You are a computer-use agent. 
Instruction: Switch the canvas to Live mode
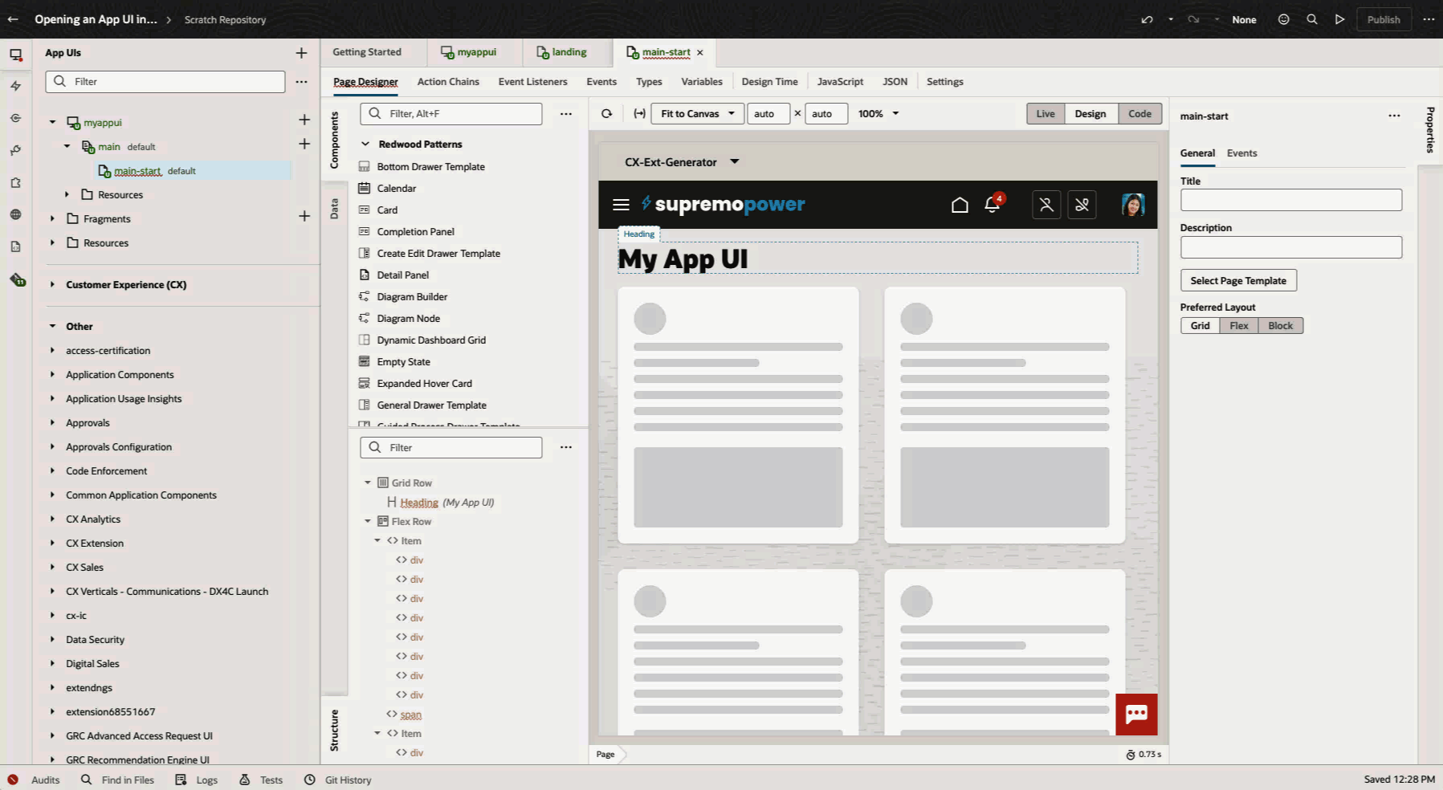[x=1045, y=113]
